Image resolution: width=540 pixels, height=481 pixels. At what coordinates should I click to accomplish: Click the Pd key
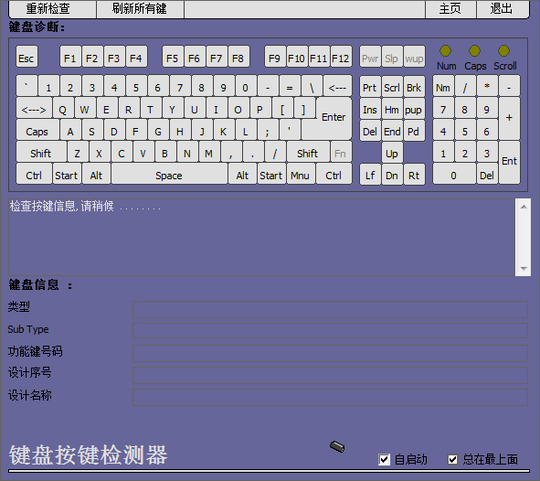point(414,130)
